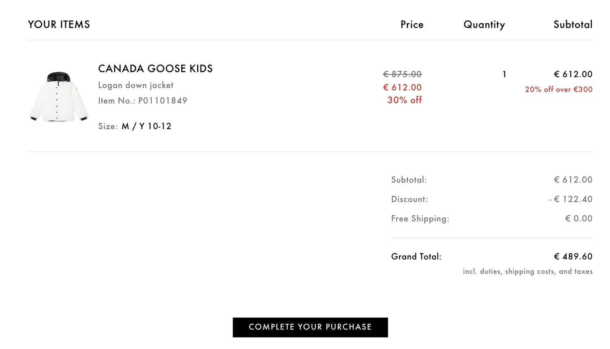Image resolution: width=610 pixels, height=349 pixels.
Task: Click the red € 612.00 sale price
Action: (x=402, y=87)
